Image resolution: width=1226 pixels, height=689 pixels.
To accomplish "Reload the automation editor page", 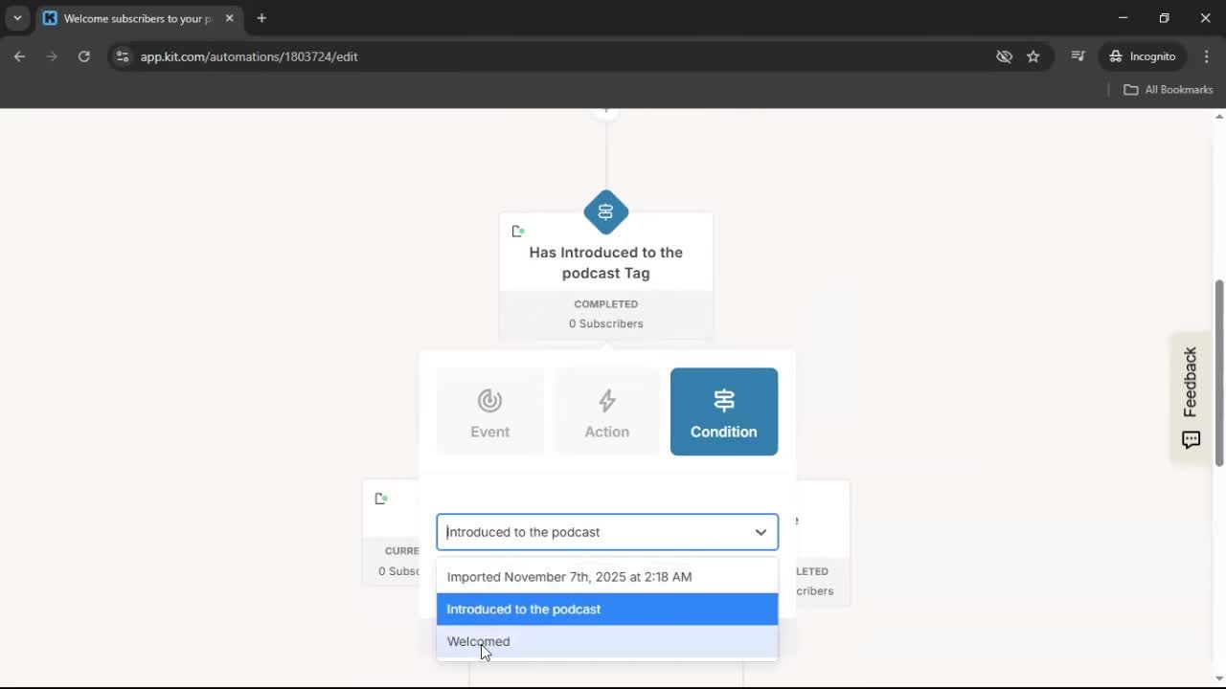I will pos(84,56).
